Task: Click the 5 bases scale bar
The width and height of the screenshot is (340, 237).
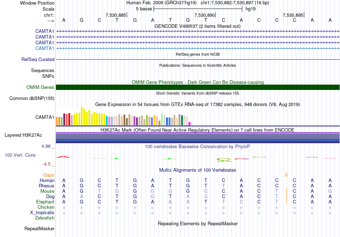Action: 198,9
